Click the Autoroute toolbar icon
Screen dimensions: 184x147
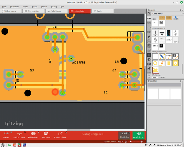point(46,134)
